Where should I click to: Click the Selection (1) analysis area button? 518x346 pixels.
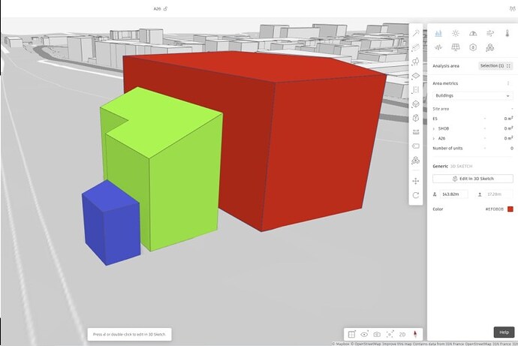(496, 66)
